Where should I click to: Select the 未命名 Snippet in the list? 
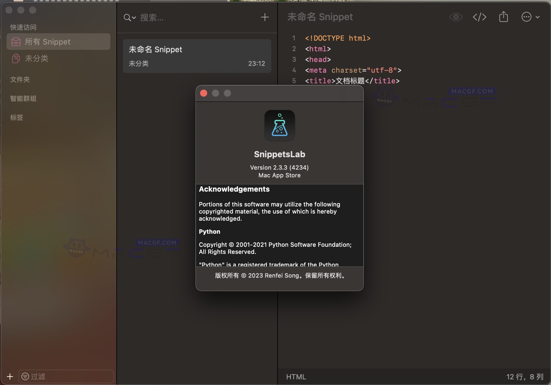tap(197, 56)
